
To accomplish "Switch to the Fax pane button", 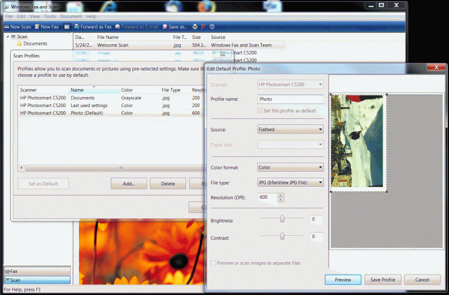I will click(x=37, y=271).
